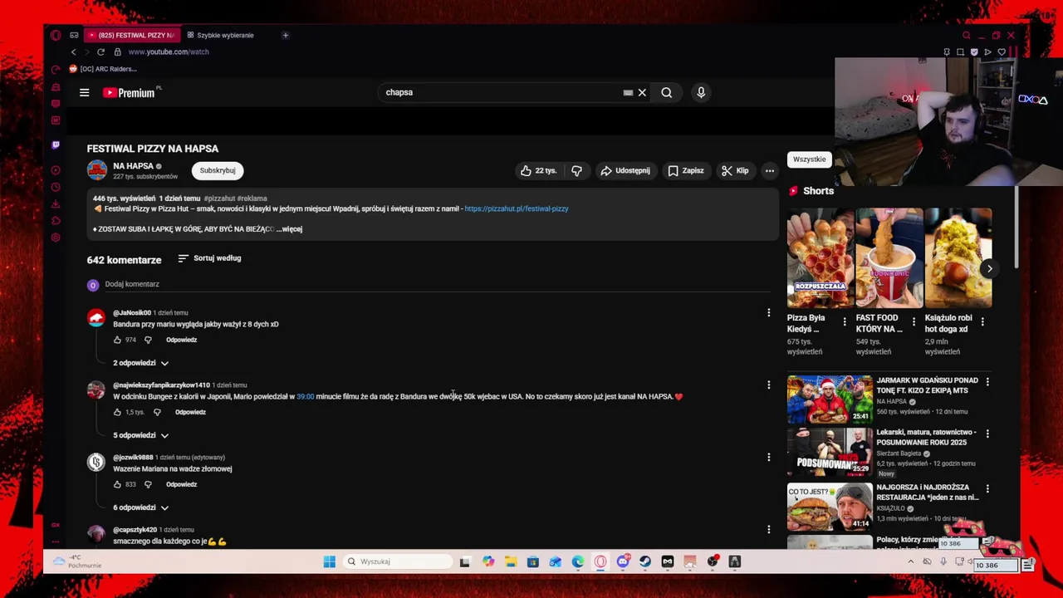
Task: Like the @JaNosik00 comment
Action: coord(117,340)
